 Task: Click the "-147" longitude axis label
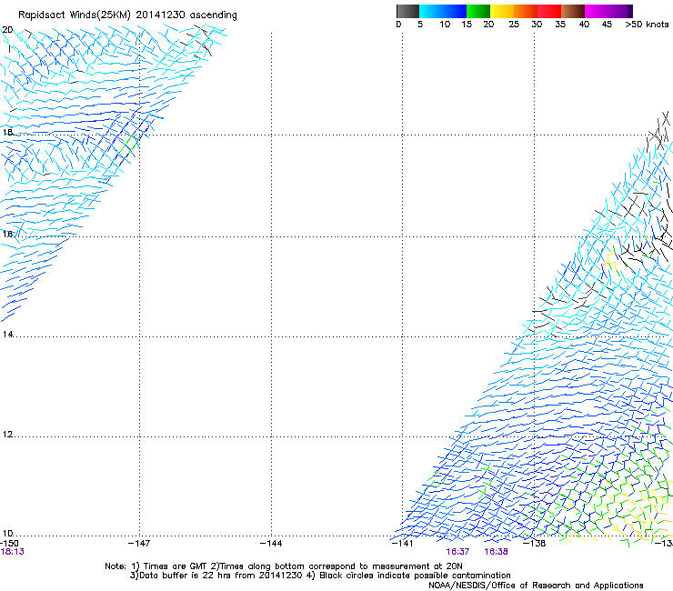pos(139,544)
